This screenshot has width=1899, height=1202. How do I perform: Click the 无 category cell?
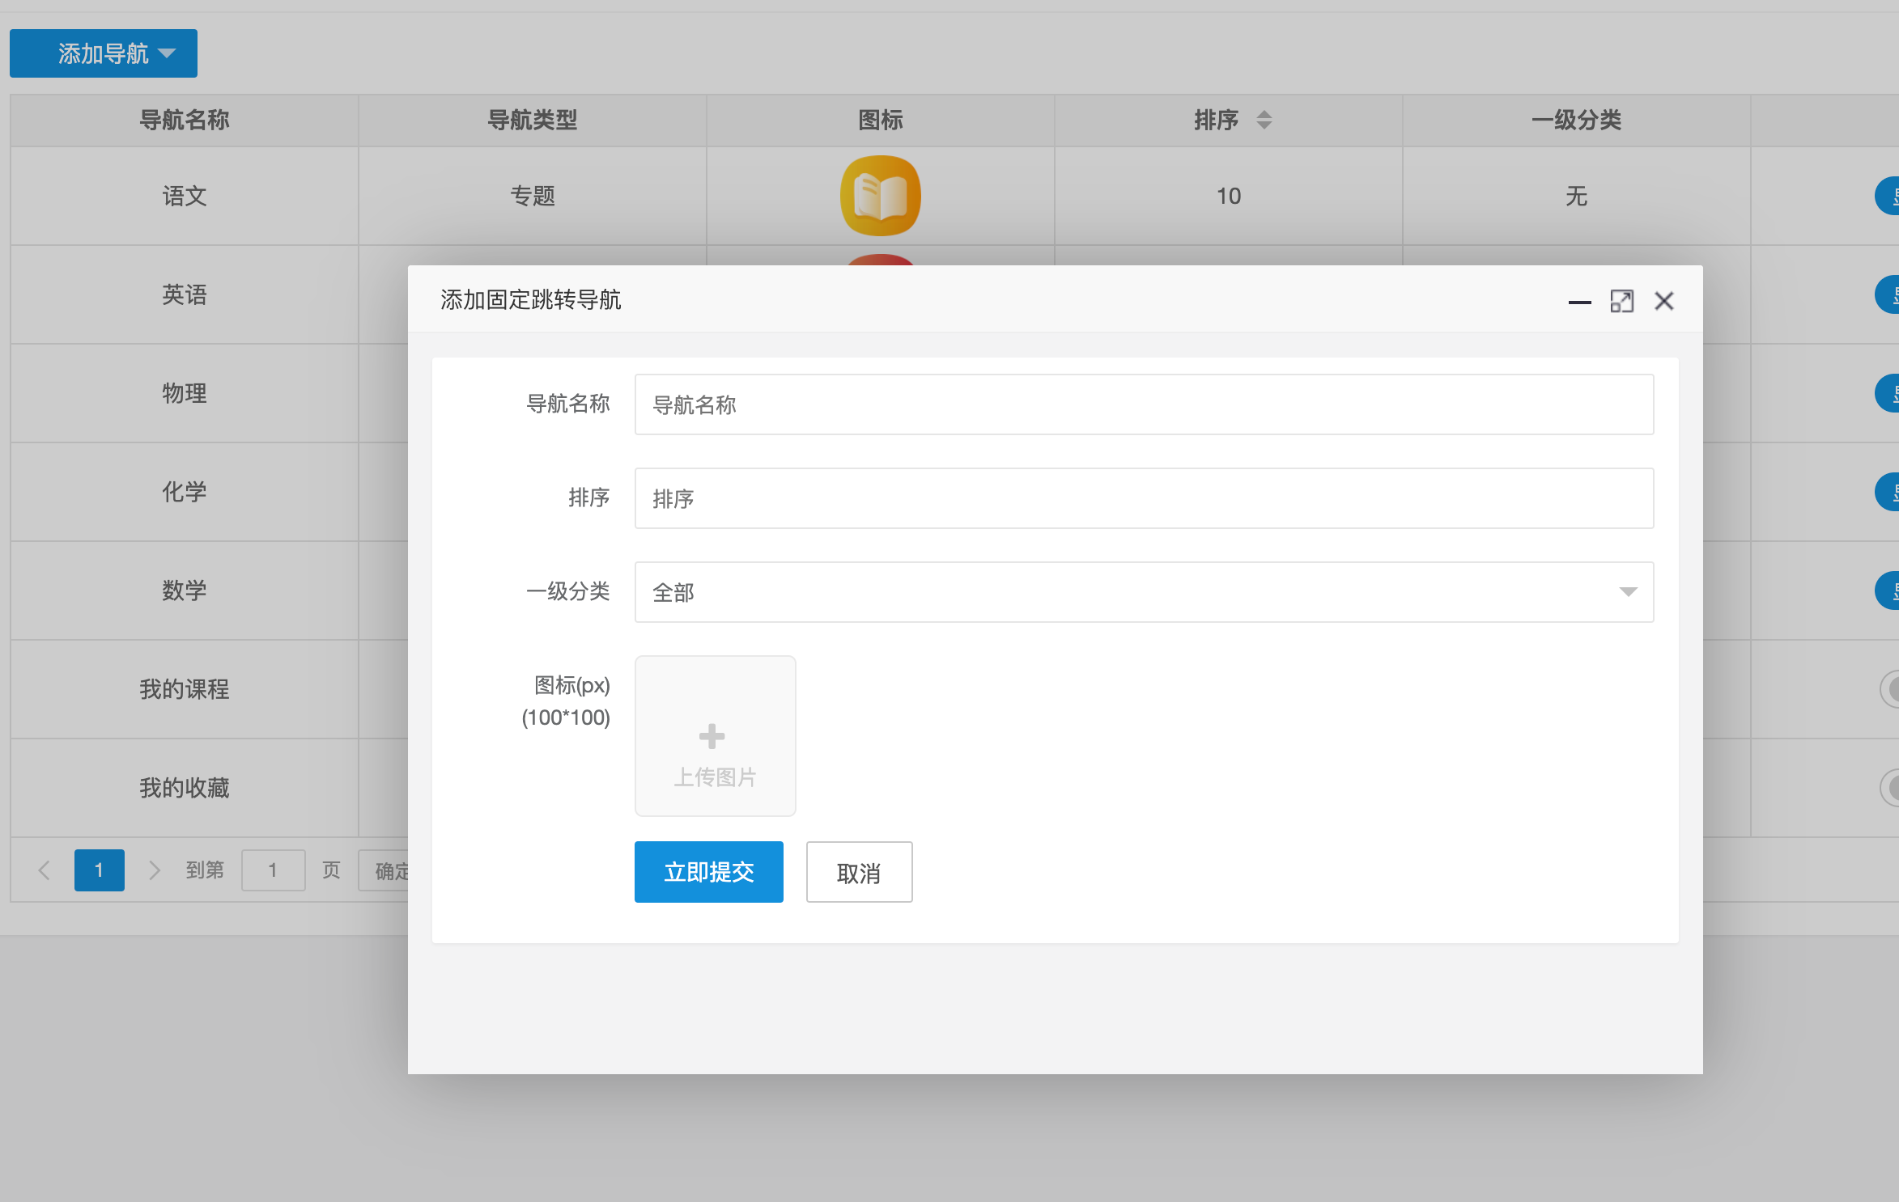1577,196
